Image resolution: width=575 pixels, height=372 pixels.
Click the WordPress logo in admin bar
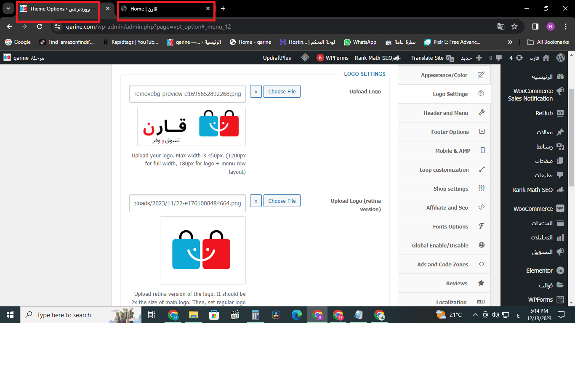coord(560,58)
